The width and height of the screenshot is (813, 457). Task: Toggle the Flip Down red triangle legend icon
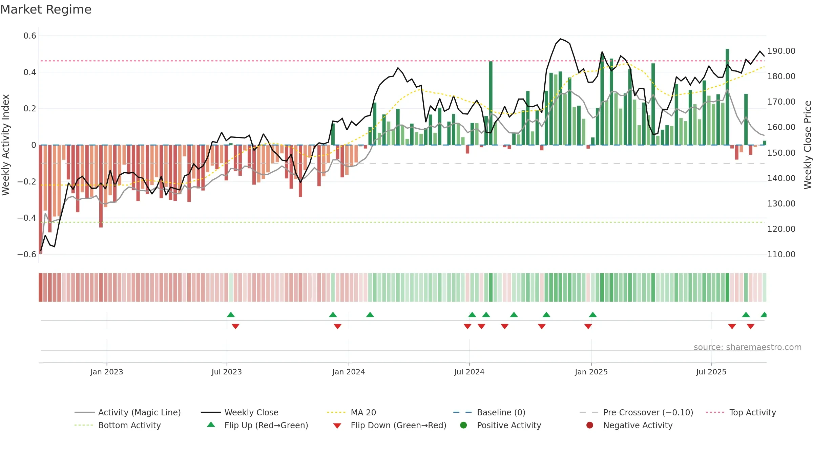[x=337, y=426]
